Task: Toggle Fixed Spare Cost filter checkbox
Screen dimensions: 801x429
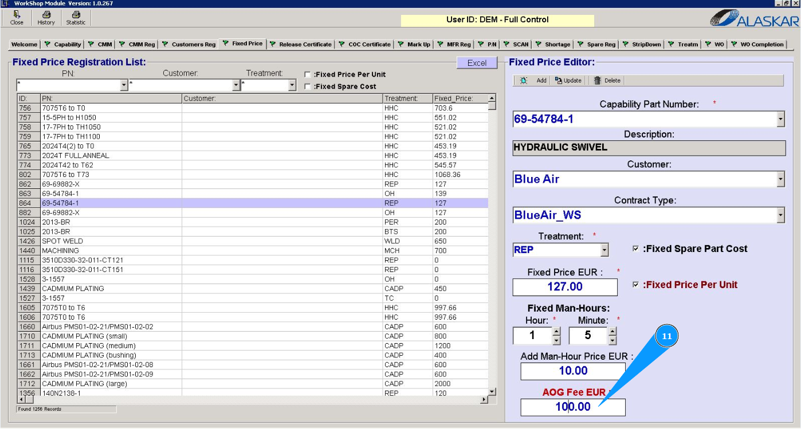Action: point(308,86)
